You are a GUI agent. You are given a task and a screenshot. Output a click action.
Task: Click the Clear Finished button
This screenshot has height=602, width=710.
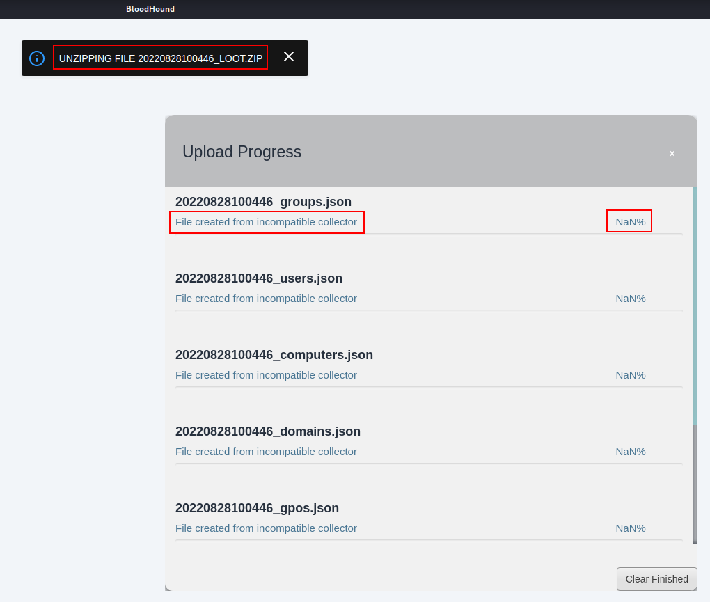(x=656, y=579)
